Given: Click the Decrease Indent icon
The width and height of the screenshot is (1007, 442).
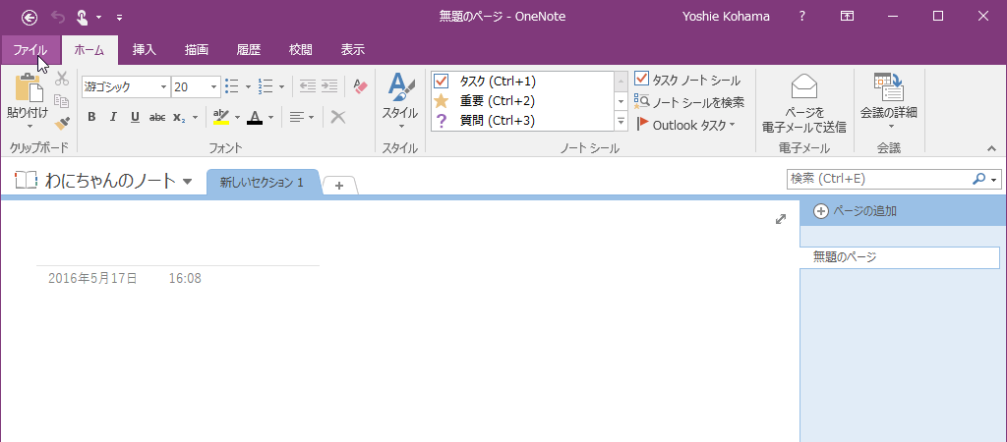Looking at the screenshot, I should [x=308, y=86].
